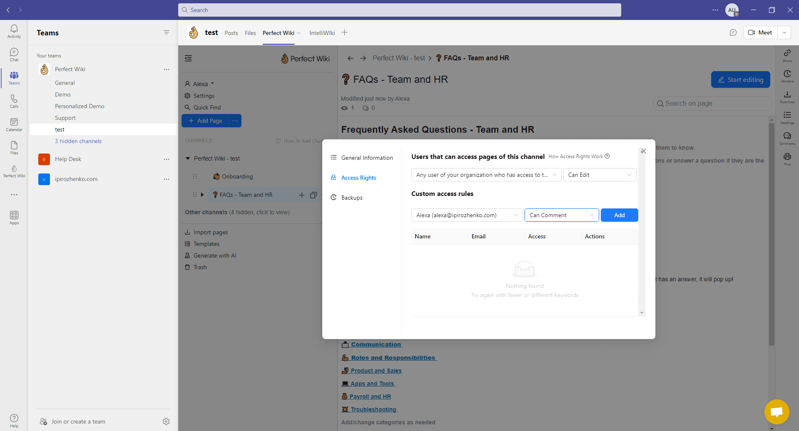Open the Trash in wiki sidebar
Screen dimensions: 799x431
pos(196,267)
